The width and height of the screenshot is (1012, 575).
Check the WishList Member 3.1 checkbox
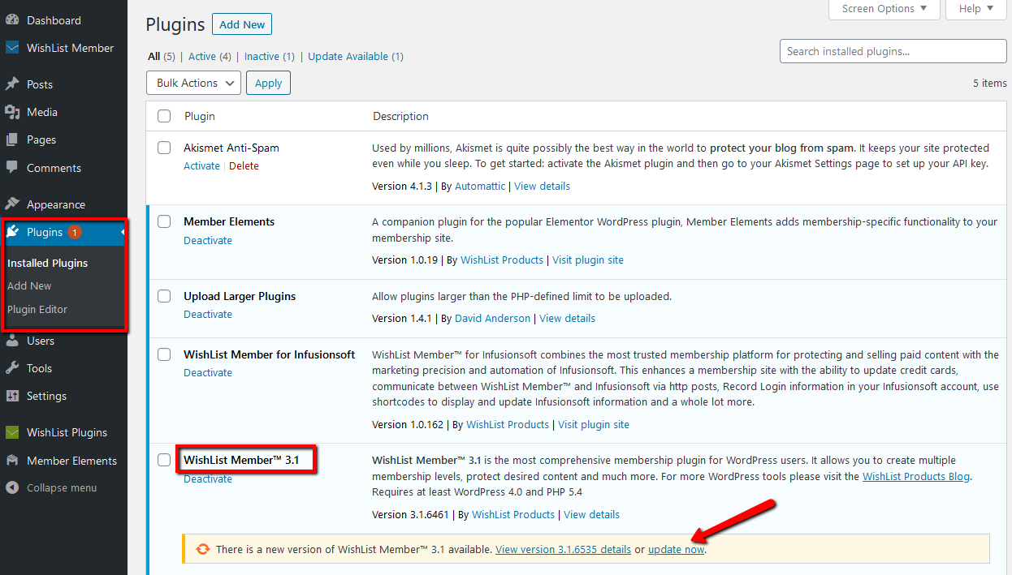(x=164, y=460)
